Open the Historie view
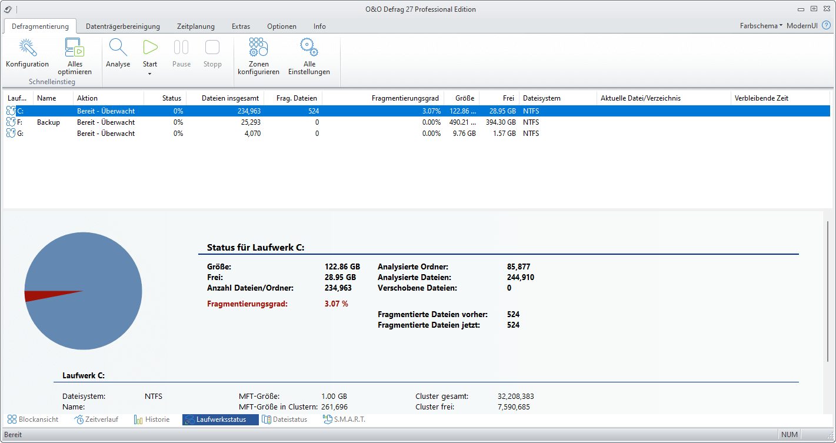Viewport: 836px width, 443px height. 152,419
